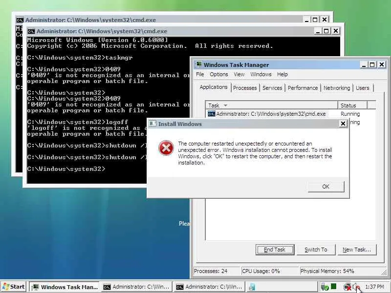Switch to the Processes tab
The height and width of the screenshot is (293, 391).
pyautogui.click(x=245, y=88)
